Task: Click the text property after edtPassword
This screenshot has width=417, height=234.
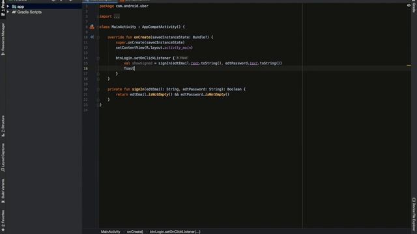Action: coord(253,63)
